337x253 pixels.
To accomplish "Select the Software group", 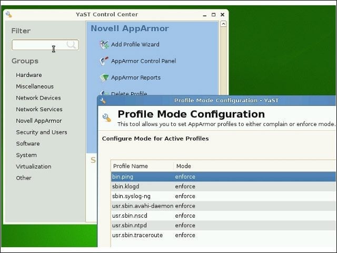I will pos(28,143).
